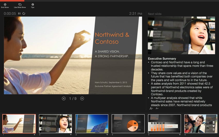Advance to next slide using right arrow
This screenshot has height=137, width=219.
[82, 99]
